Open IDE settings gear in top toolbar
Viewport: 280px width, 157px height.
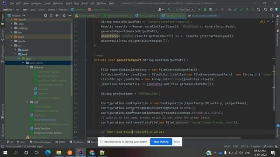click(x=271, y=10)
